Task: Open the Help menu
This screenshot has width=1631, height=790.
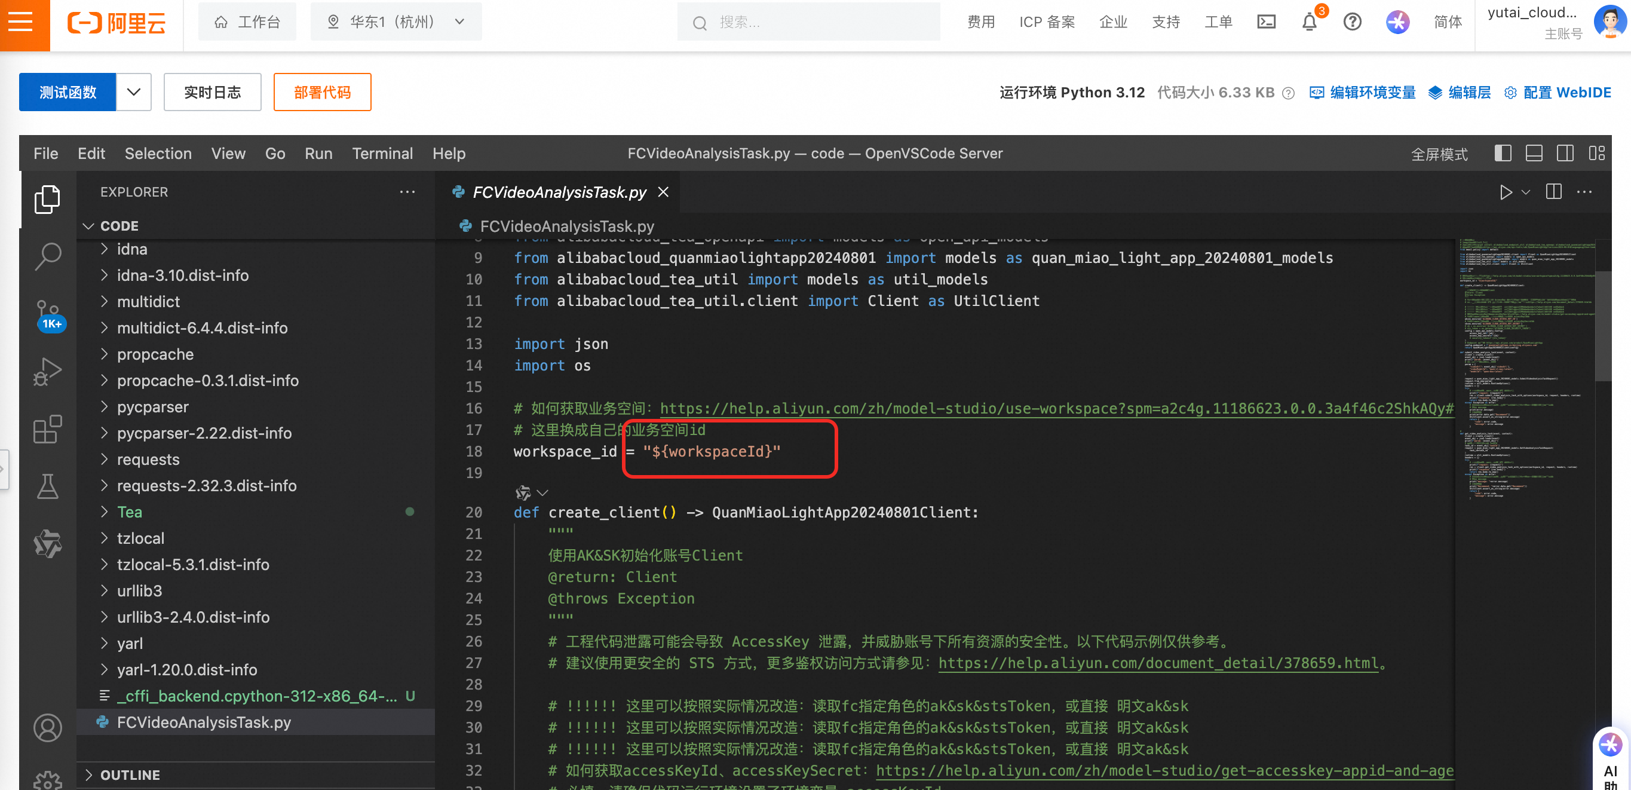Action: tap(449, 154)
